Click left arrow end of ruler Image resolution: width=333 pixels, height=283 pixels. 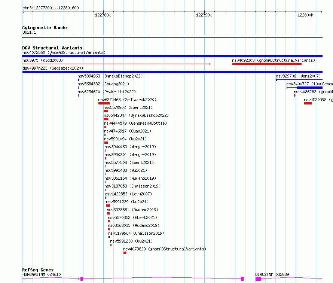tap(23, 12)
